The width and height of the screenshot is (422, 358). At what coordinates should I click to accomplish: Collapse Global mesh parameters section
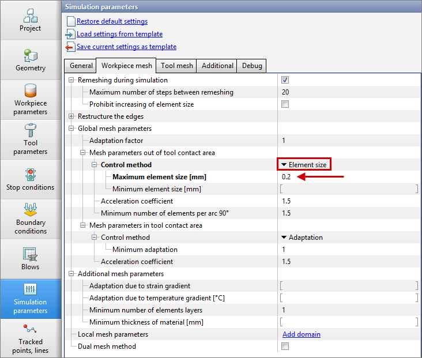[71, 129]
